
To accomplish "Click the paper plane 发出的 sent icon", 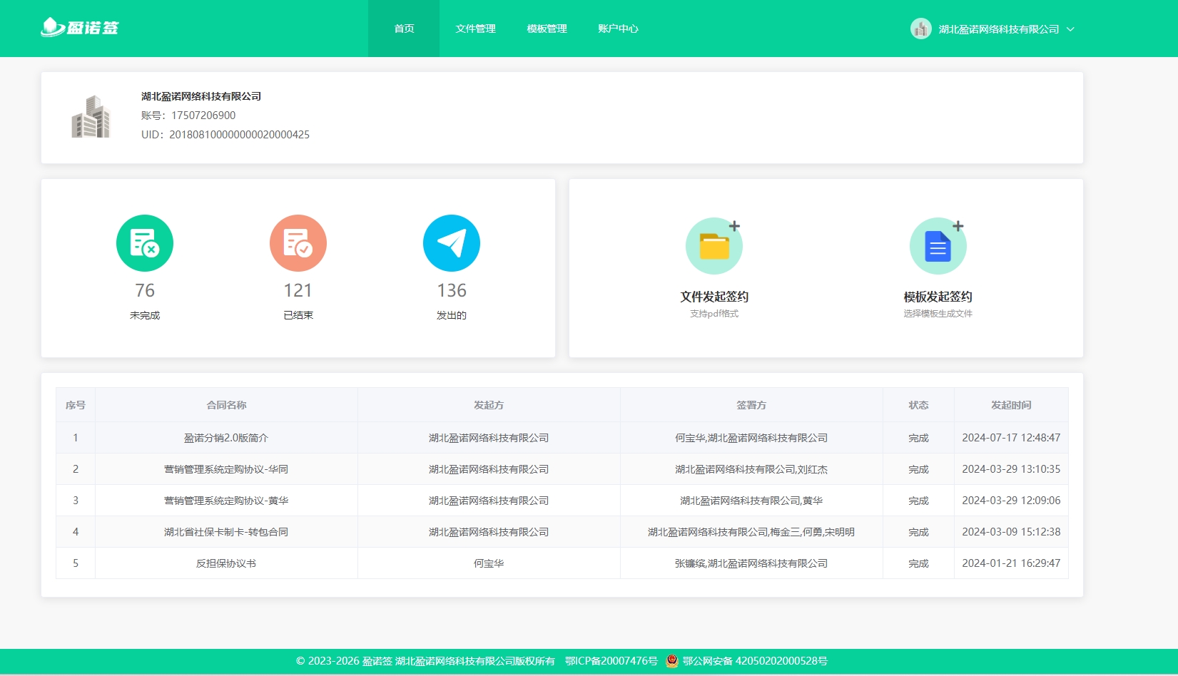I will [452, 242].
